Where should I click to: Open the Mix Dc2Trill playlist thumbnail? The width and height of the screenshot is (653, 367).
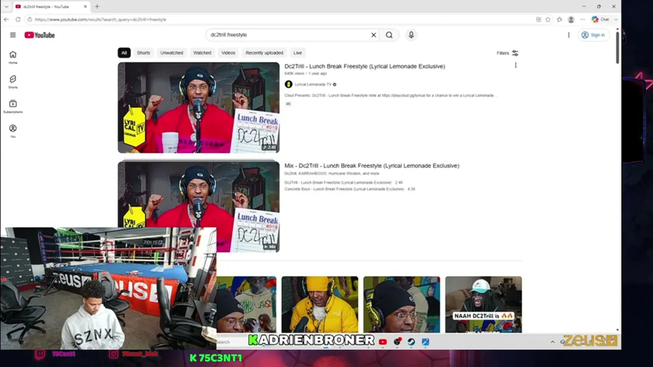click(198, 206)
